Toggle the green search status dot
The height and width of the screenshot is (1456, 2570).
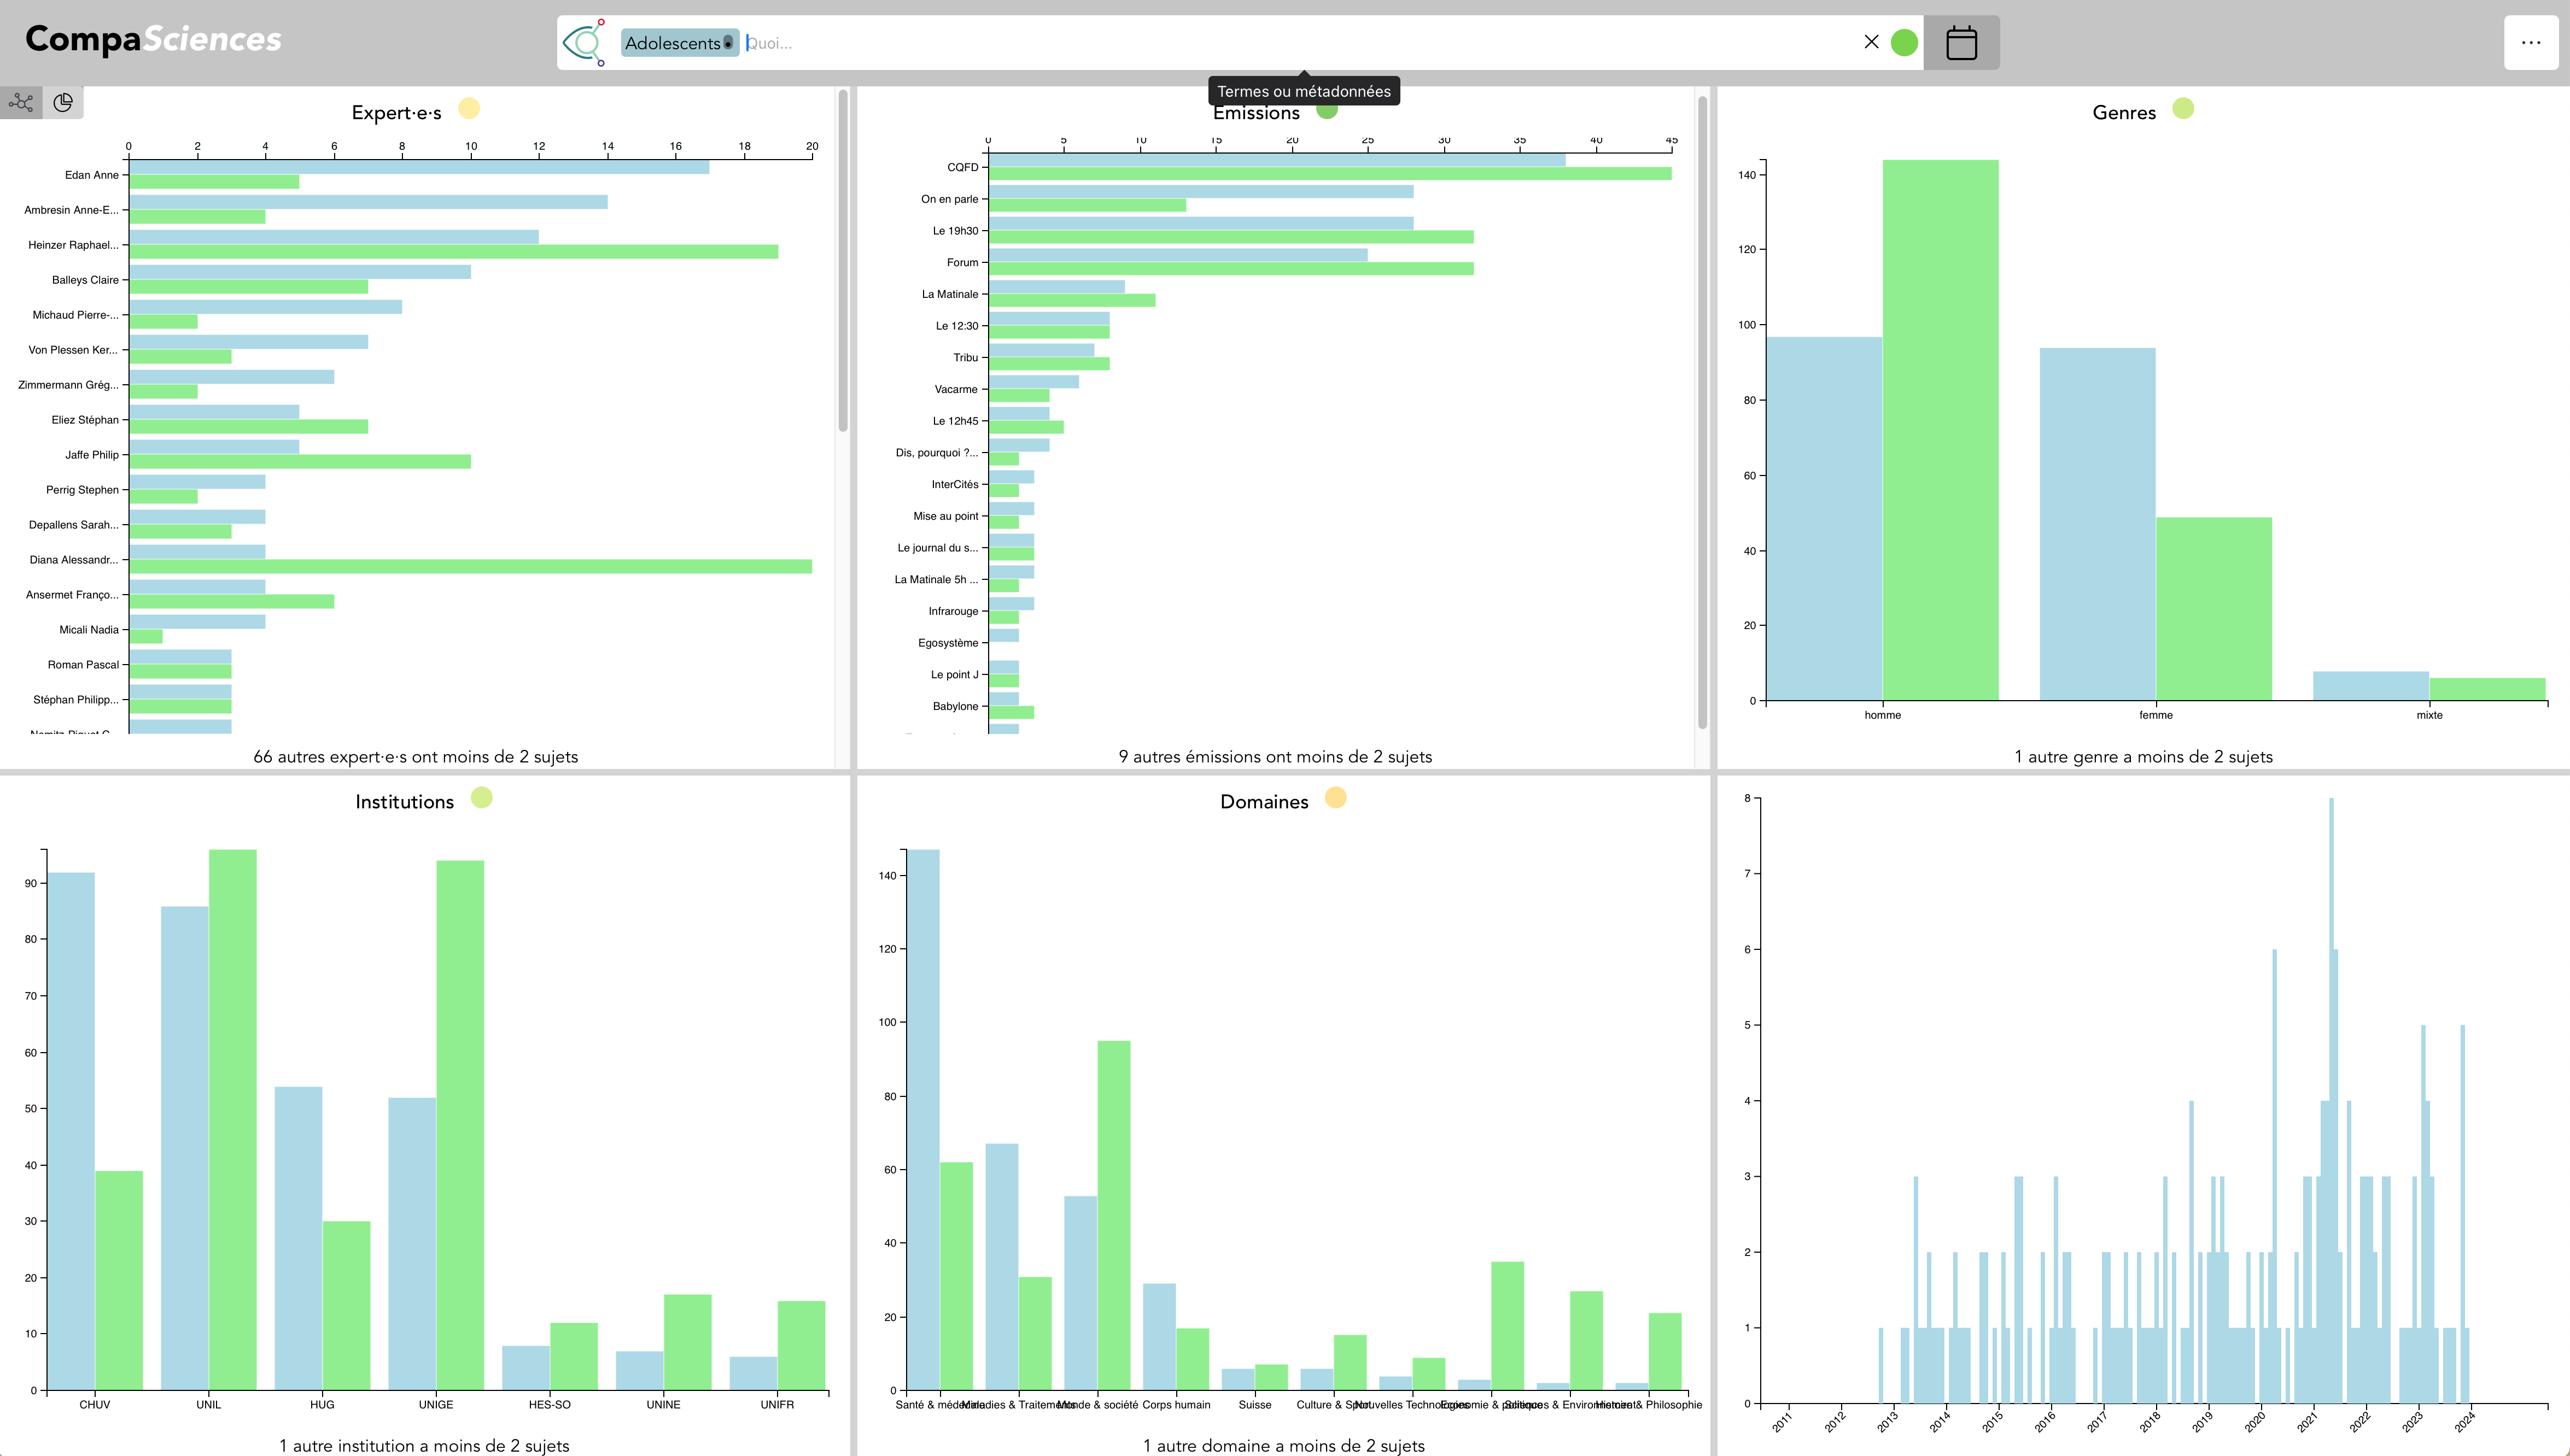pyautogui.click(x=1904, y=43)
